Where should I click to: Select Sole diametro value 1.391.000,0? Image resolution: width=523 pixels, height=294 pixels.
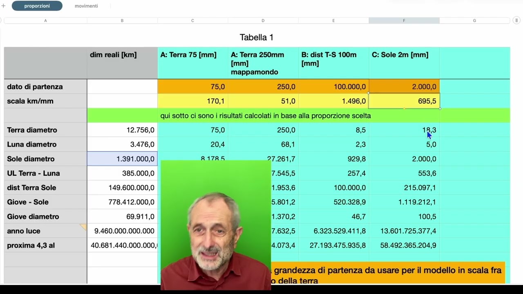point(122,159)
